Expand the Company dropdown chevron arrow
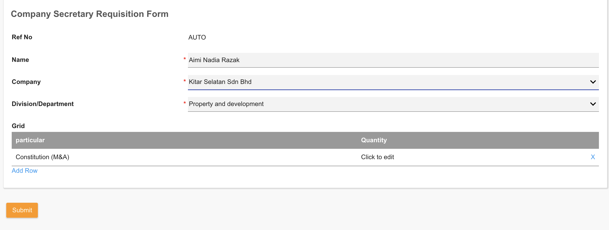This screenshot has width=609, height=230. 593,82
